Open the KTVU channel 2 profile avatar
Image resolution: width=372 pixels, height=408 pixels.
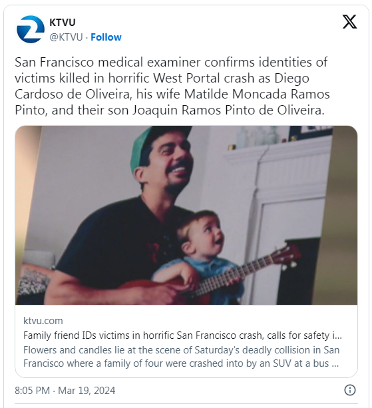pyautogui.click(x=30, y=29)
